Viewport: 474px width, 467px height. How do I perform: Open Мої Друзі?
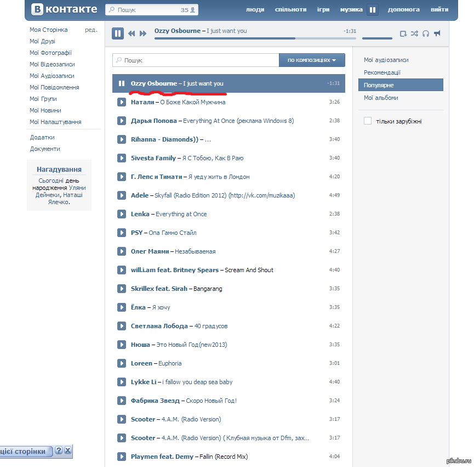pyautogui.click(x=42, y=41)
